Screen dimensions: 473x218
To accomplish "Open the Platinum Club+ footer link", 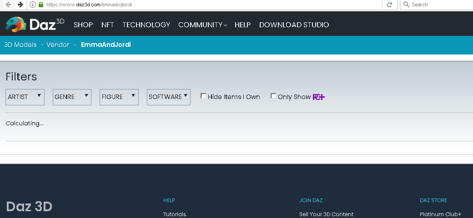I will click(440, 214).
